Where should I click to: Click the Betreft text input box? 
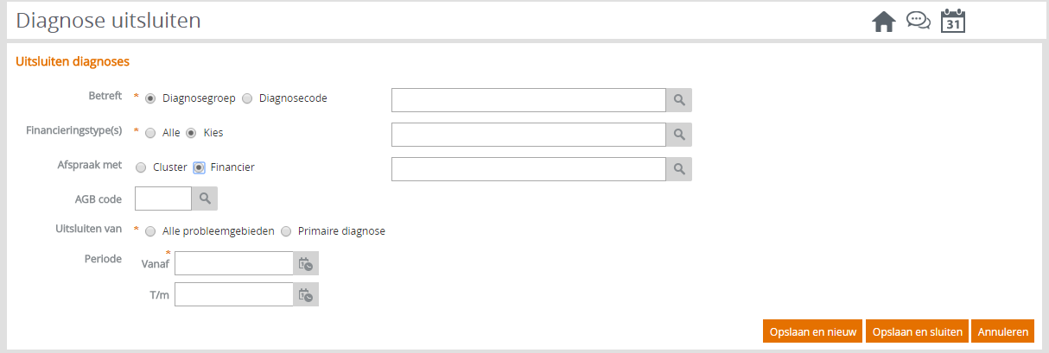point(529,100)
